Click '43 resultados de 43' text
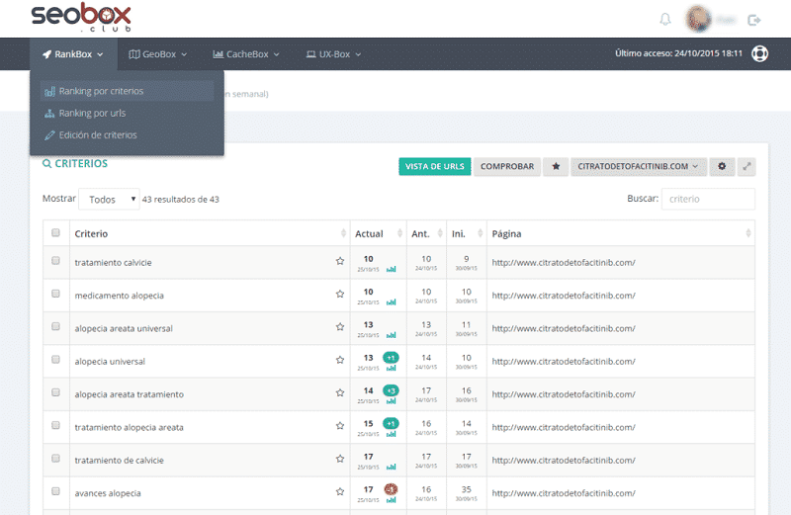 (x=181, y=200)
